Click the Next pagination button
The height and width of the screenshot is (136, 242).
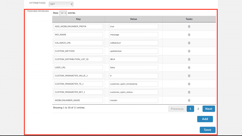(209, 109)
